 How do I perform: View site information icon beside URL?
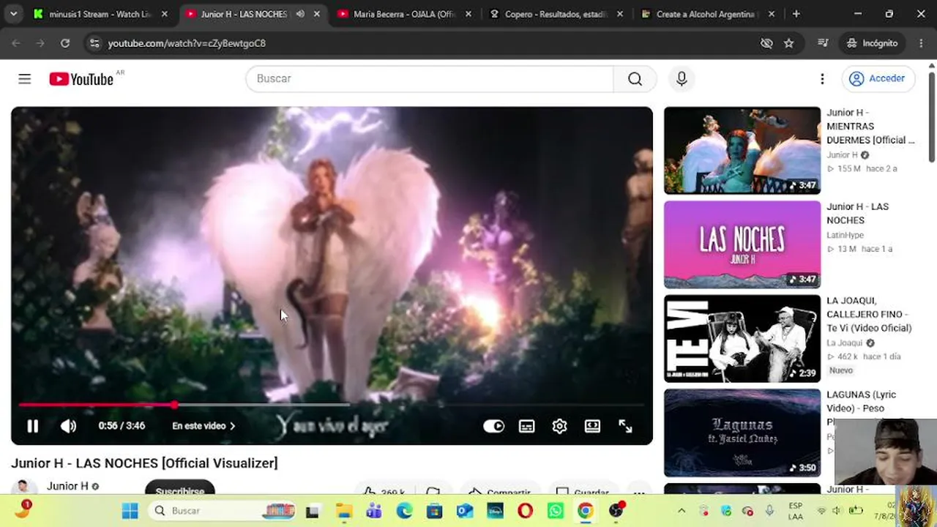(94, 43)
